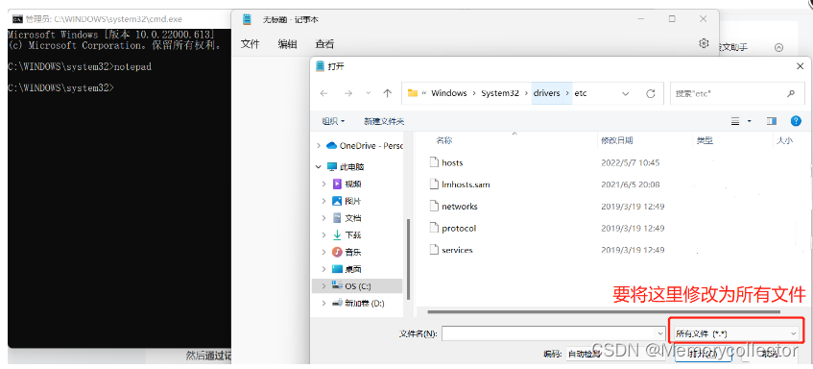Click the folder icon in the address bar
The image size is (813, 369).
point(413,93)
